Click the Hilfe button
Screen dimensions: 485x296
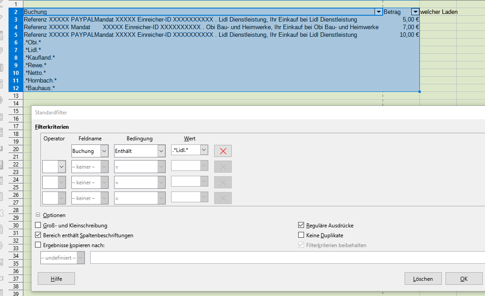[56, 279]
